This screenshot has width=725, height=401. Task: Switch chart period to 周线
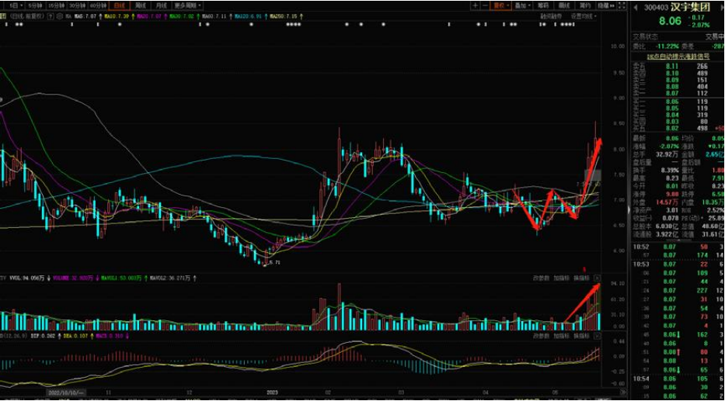139,5
